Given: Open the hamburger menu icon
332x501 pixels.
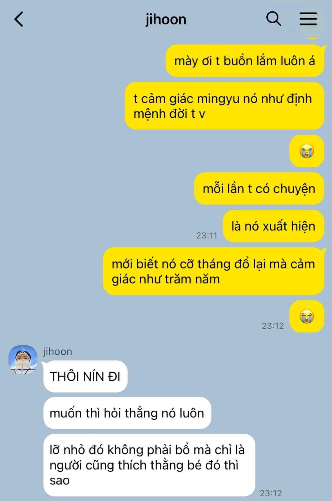Looking at the screenshot, I should click(x=308, y=19).
